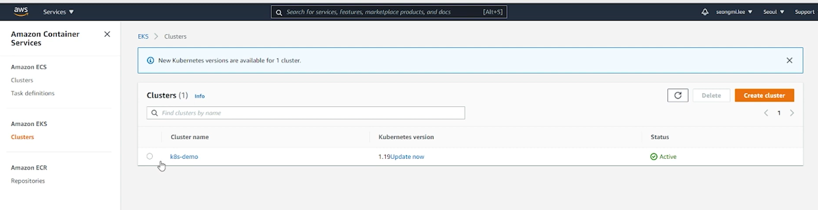This screenshot has height=210, width=818.
Task: Click the Amazon EKS sidebar heading
Action: click(x=29, y=124)
